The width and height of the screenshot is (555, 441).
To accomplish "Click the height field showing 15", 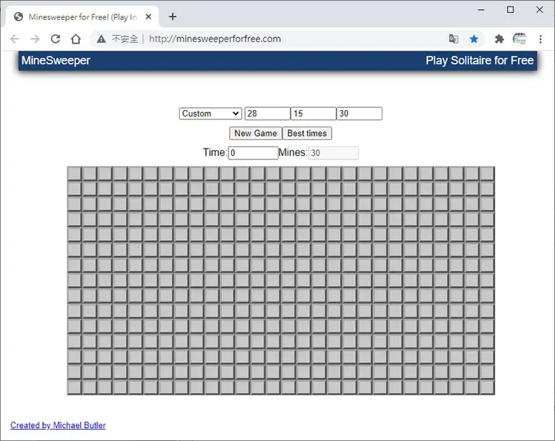I will coord(313,114).
